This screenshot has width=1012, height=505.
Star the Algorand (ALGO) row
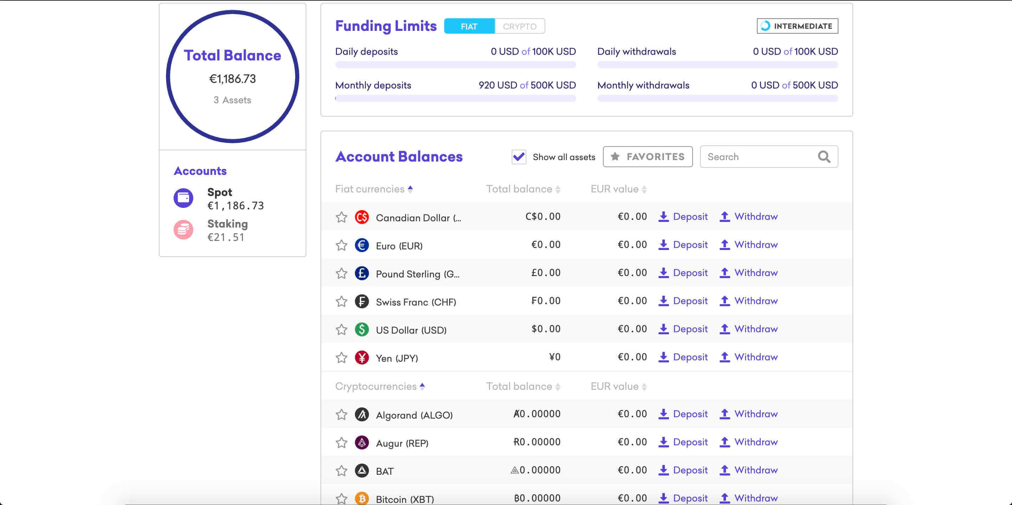pos(342,414)
